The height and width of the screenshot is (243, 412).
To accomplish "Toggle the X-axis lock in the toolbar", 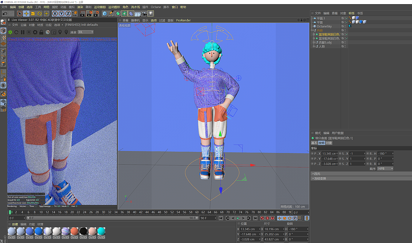I will point(54,14).
